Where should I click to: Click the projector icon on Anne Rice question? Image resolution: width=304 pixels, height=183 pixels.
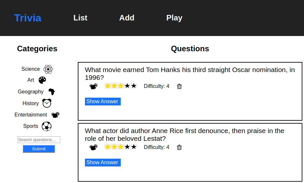click(93, 147)
